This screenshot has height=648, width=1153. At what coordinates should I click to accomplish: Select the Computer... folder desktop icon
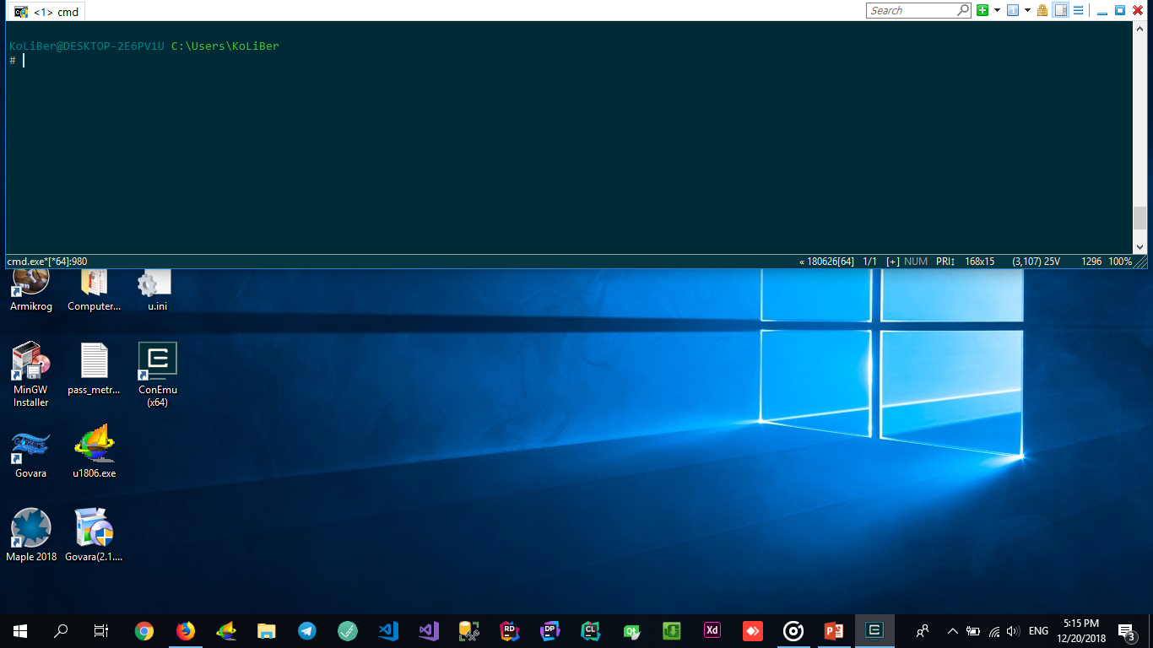(95, 289)
